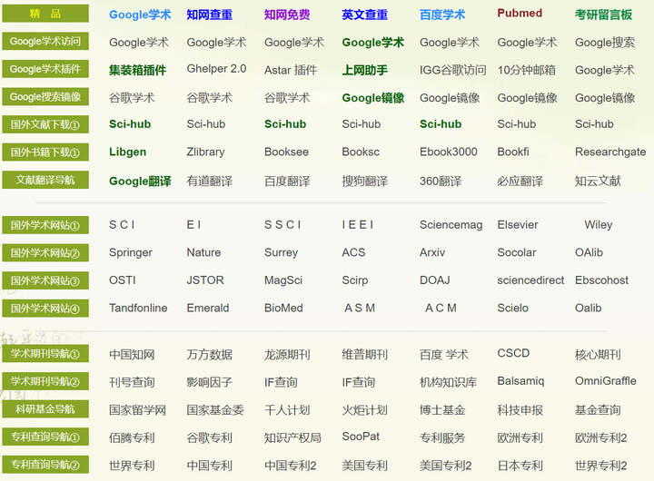Click the bold 上网助手 link
The height and width of the screenshot is (481, 654).
(365, 70)
